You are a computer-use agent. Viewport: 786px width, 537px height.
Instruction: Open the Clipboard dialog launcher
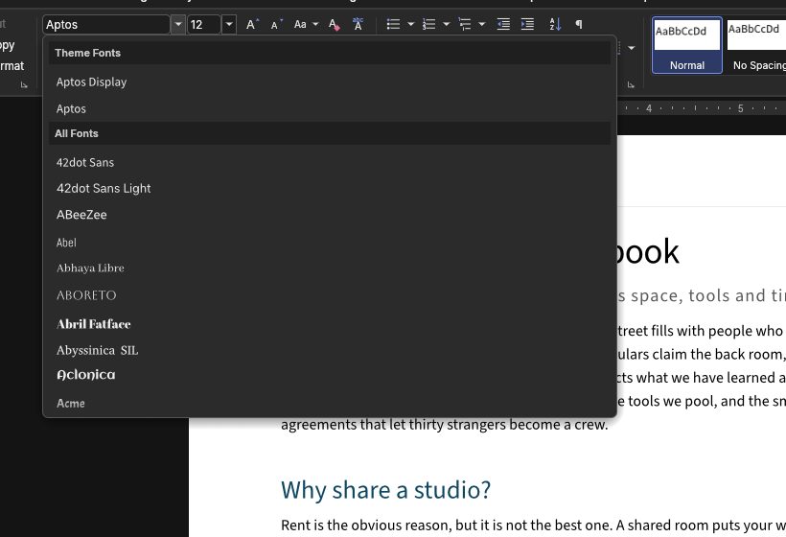24,84
